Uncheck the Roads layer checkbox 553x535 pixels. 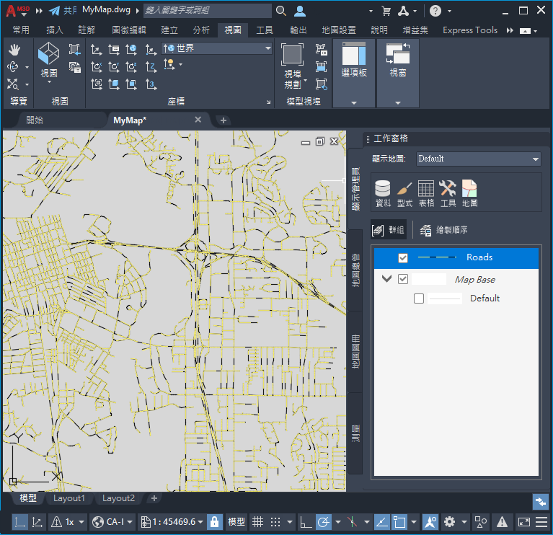(403, 258)
